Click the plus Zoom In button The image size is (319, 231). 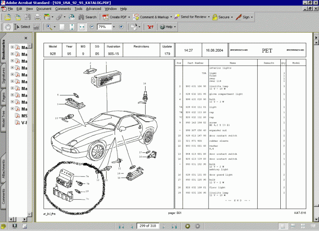121,27
